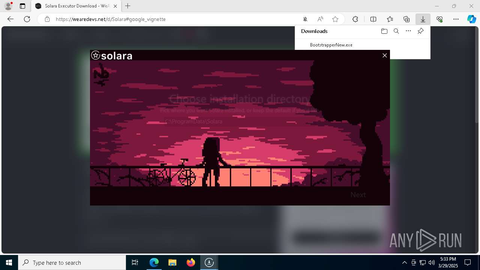Image resolution: width=480 pixels, height=270 pixels.
Task: Open the Favorites list
Action: point(390,19)
